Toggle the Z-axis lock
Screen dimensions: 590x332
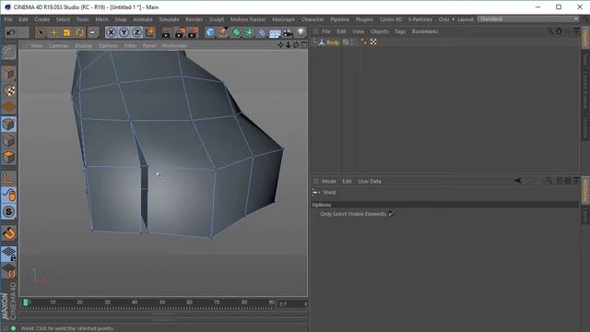point(136,33)
